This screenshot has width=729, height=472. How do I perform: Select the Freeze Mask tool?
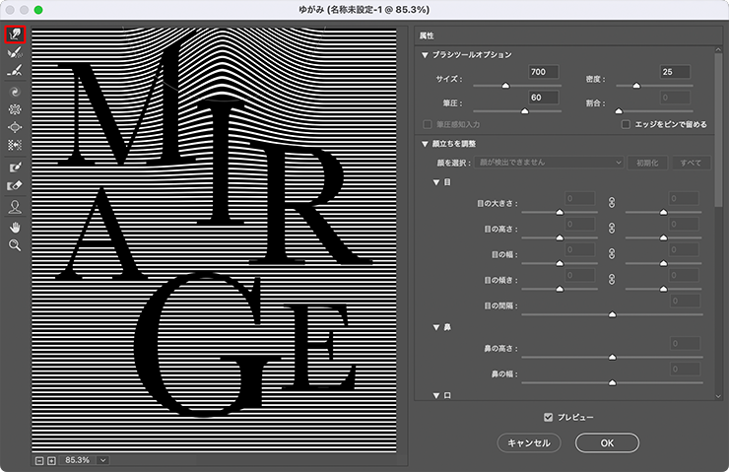15,168
